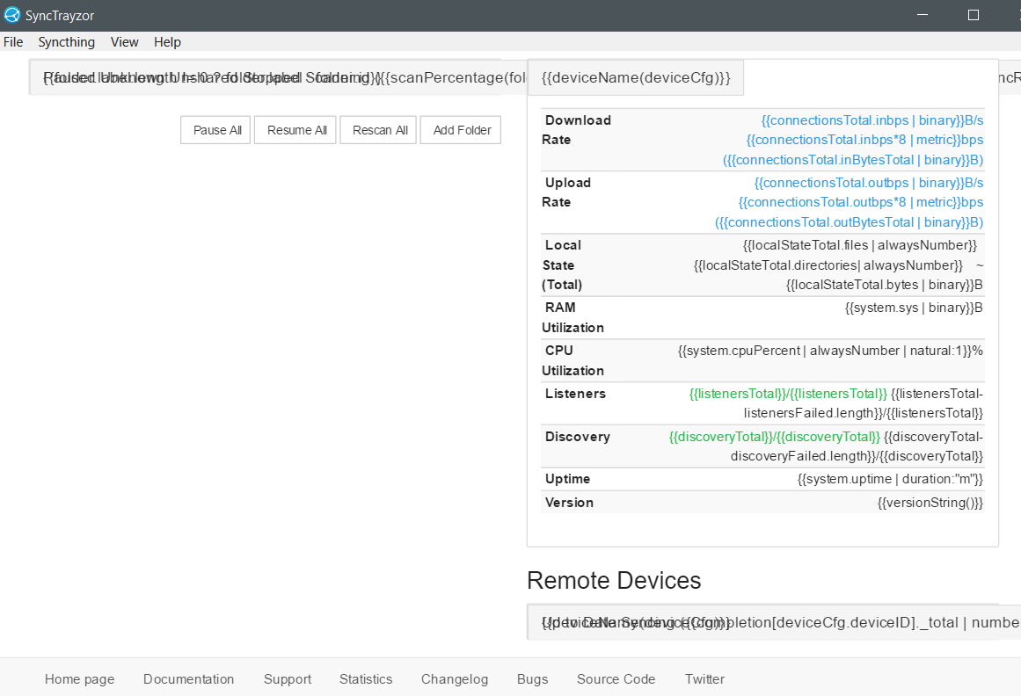Open the Home page footer link
This screenshot has height=696, width=1021.
click(79, 679)
